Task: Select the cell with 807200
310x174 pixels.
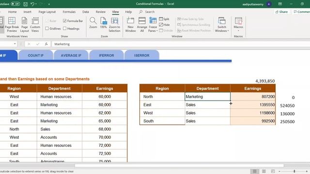Action: (253, 97)
